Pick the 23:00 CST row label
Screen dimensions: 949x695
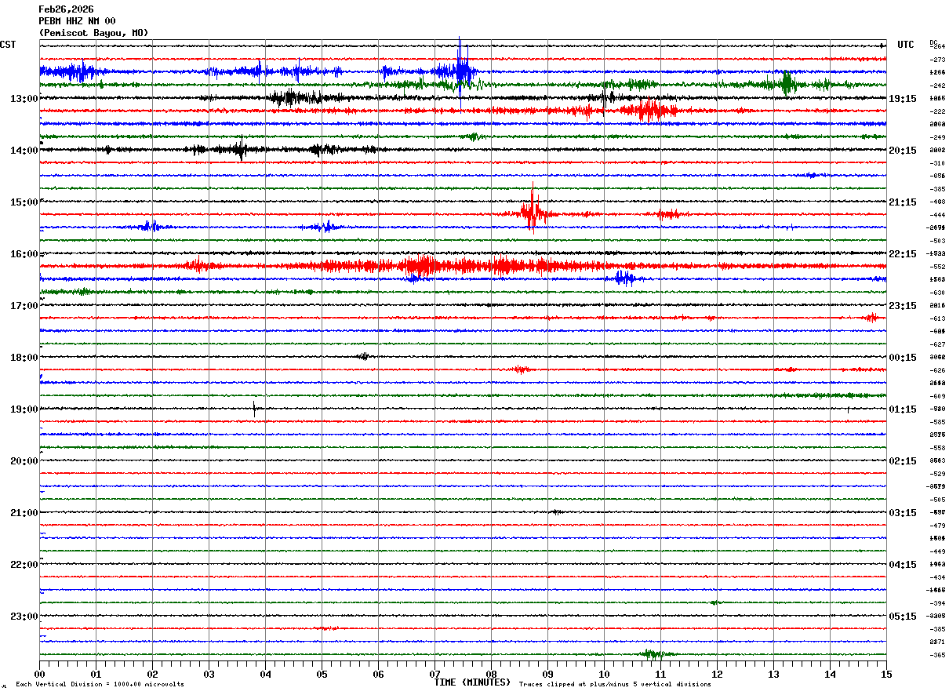24,616
